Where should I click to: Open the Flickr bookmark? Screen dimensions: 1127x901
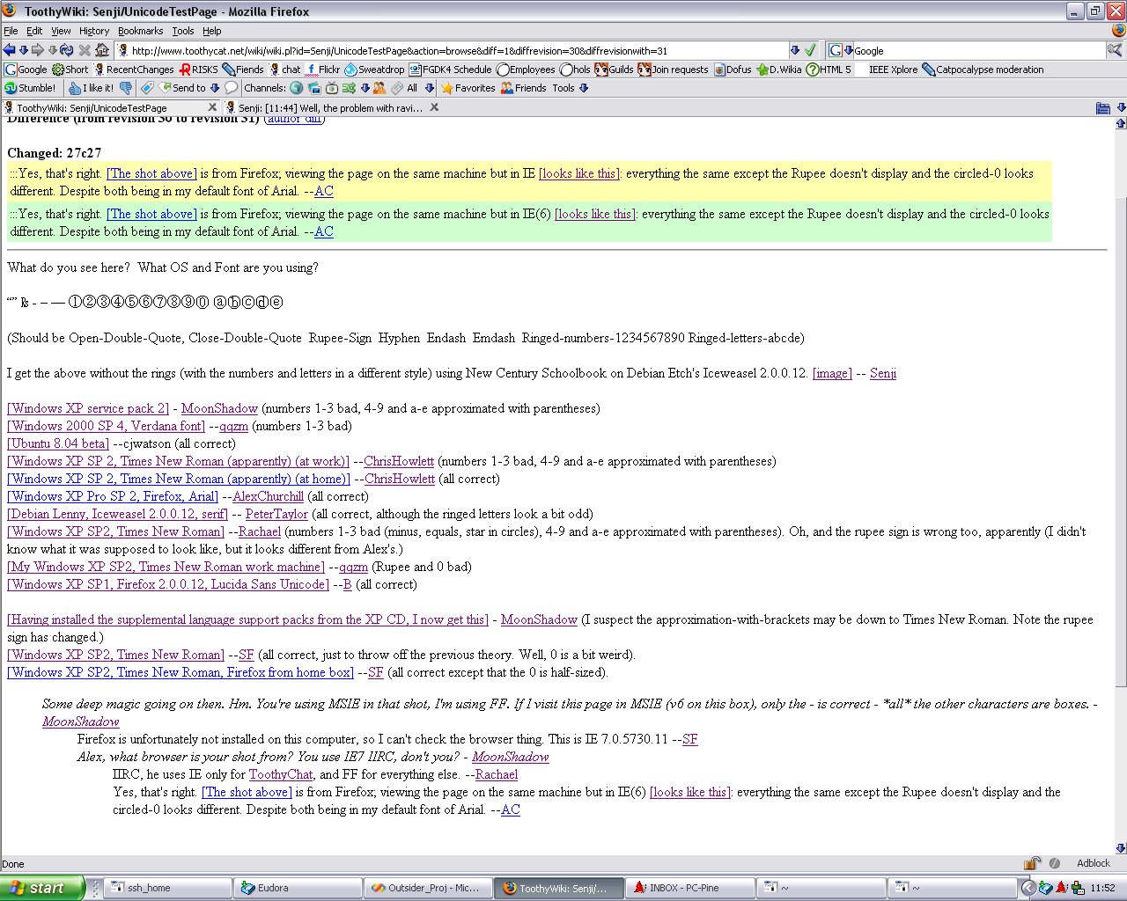[322, 70]
